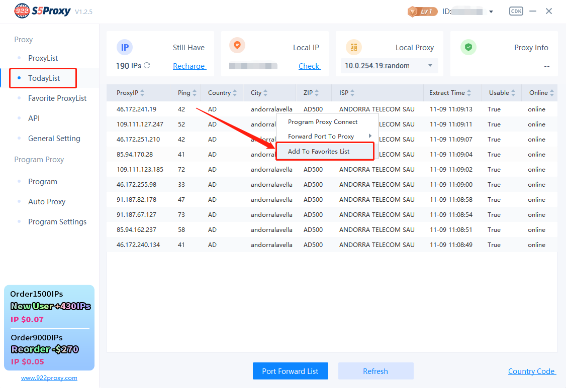566x388 pixels.
Task: Click the 190 IPs remaining count
Action: pos(129,66)
